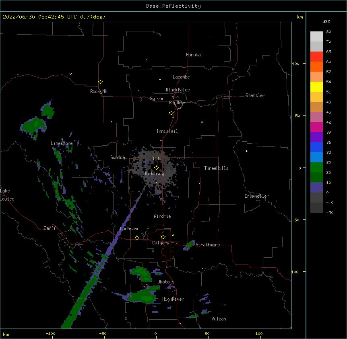Click the Sundre city label

point(118,157)
